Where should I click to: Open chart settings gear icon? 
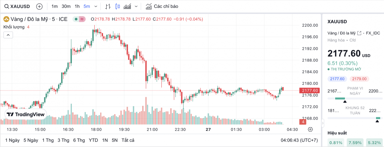[310, 129]
